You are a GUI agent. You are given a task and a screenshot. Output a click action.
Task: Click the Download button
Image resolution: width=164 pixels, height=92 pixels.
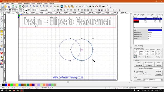click(x=158, y=65)
